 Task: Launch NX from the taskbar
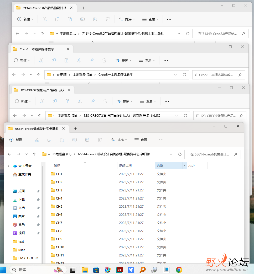tap(120, 270)
